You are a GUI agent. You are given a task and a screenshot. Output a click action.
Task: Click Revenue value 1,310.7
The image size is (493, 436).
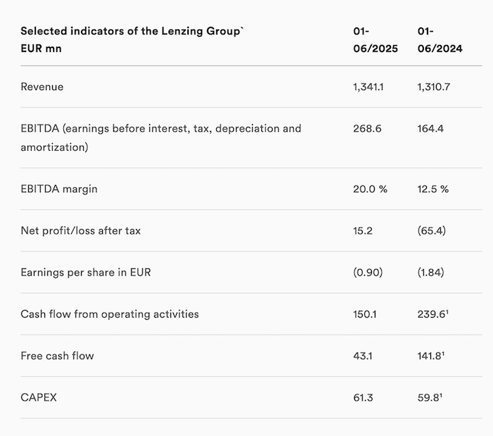pos(434,87)
